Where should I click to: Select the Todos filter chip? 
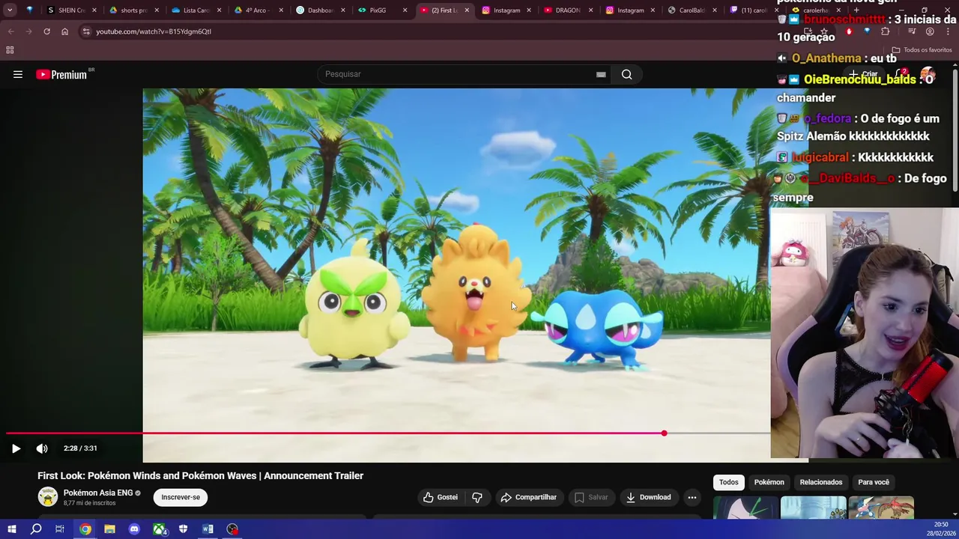pyautogui.click(x=729, y=482)
